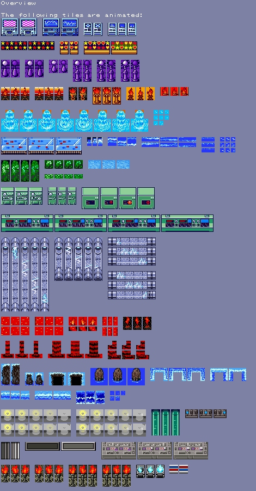256x491 pixels.
Task: Pick the upper horizontal electric tube set
Action: (132, 251)
